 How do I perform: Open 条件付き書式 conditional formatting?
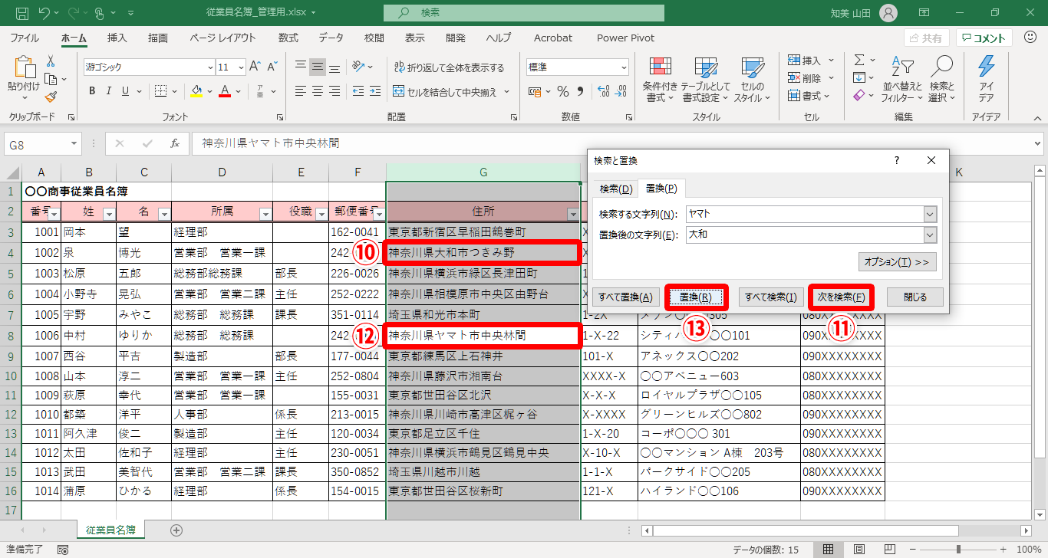tap(661, 80)
